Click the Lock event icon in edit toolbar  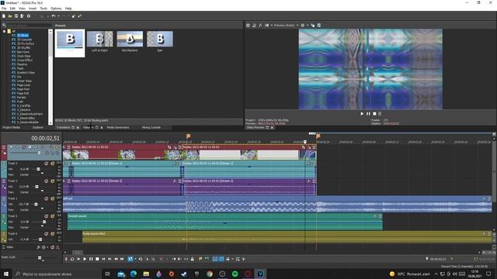(192, 259)
